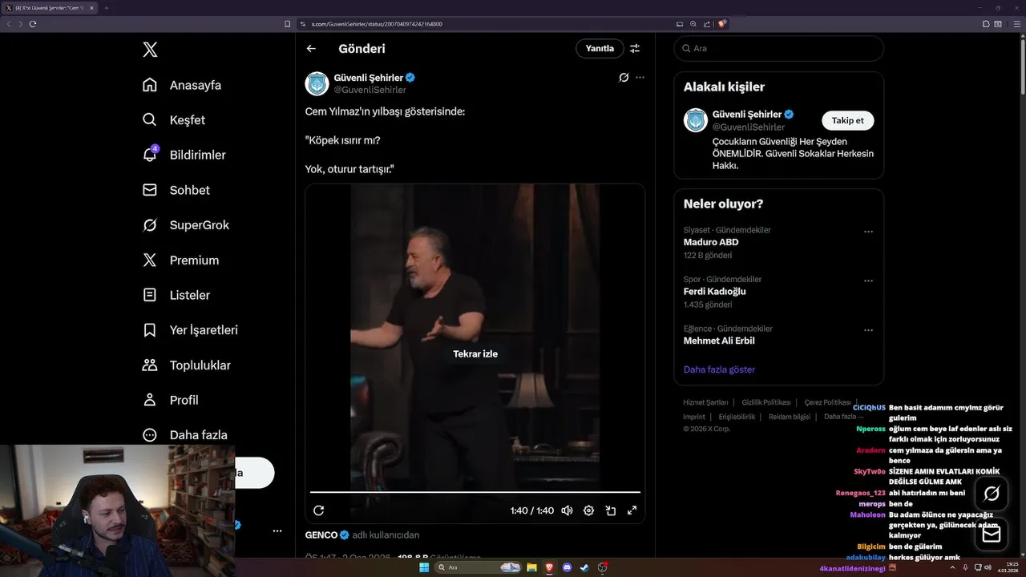The height and width of the screenshot is (577, 1026).
Task: Focus the Ara search field
Action: point(778,48)
